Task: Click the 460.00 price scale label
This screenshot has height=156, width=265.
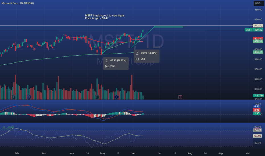Action: [x=258, y=20]
